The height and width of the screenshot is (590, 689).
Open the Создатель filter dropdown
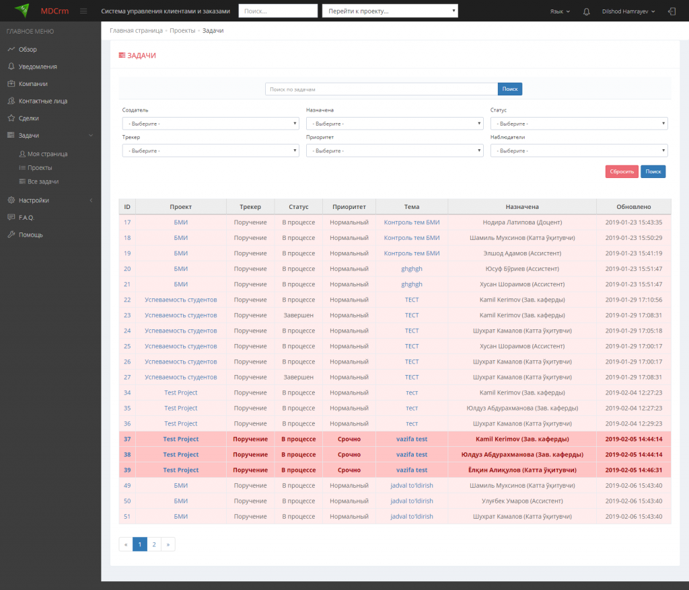pyautogui.click(x=210, y=124)
